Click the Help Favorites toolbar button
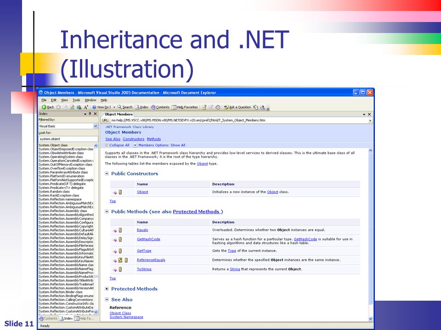The image size is (441, 330). point(185,107)
